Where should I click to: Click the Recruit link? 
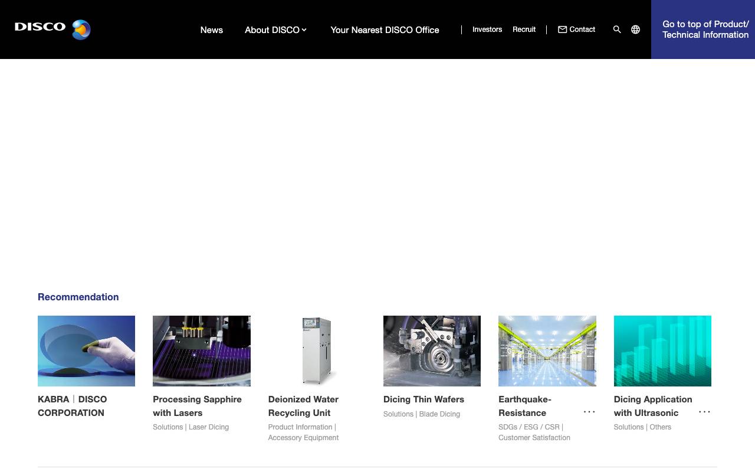tap(524, 29)
